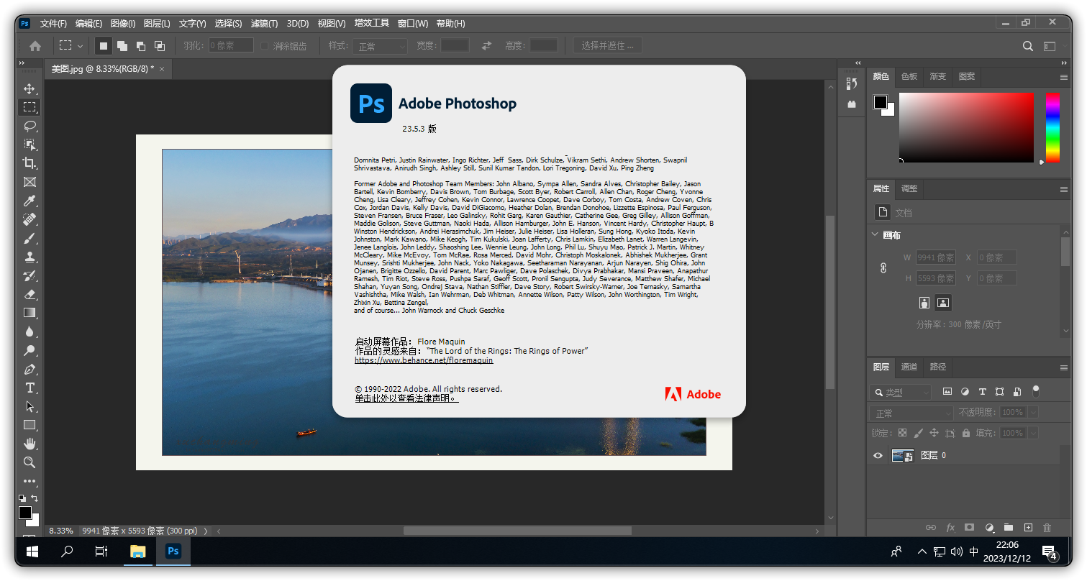Open the behance.net/floremaquin link
The image size is (1087, 581).
[x=424, y=360]
